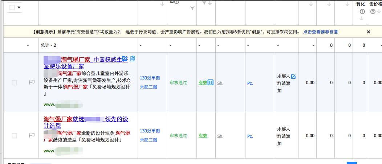Flag the first creative row
The height and width of the screenshot is (164, 382).
pos(32,82)
